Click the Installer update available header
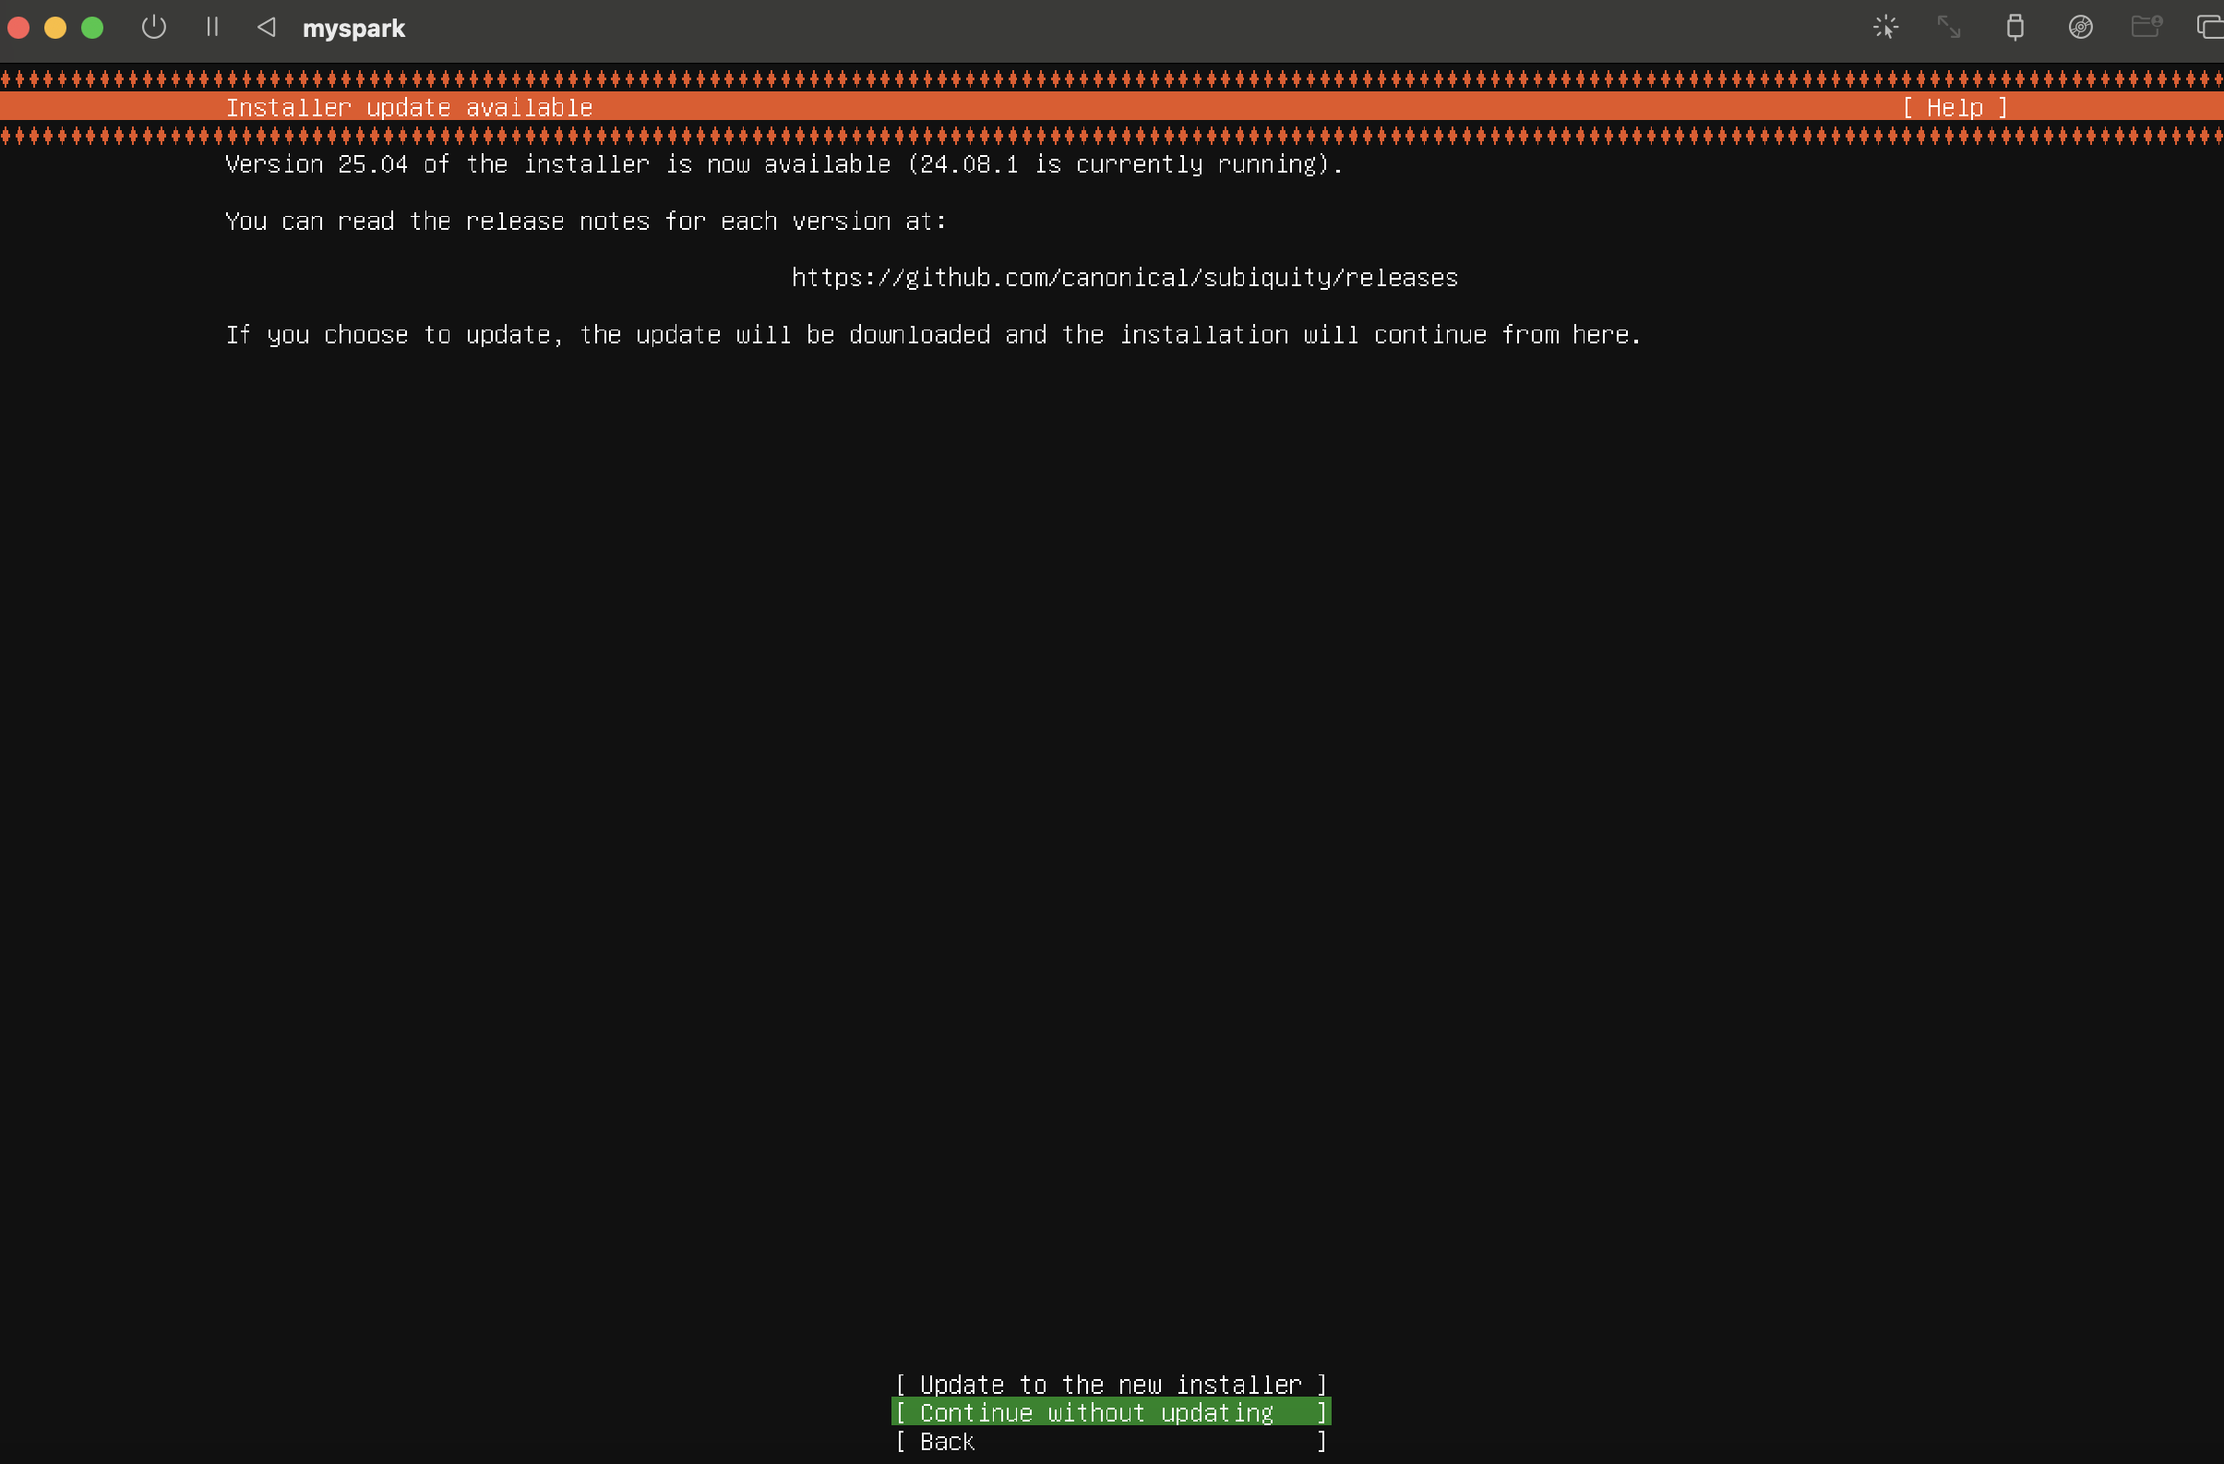Viewport: 2224px width, 1464px height. (x=409, y=107)
